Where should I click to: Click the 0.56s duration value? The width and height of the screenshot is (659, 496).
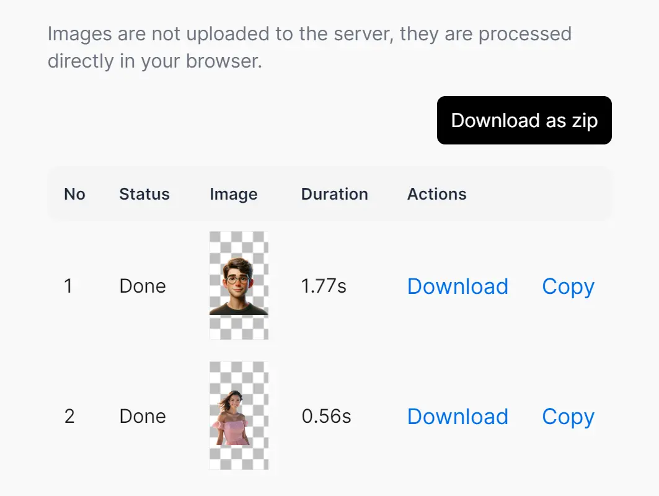[326, 417]
